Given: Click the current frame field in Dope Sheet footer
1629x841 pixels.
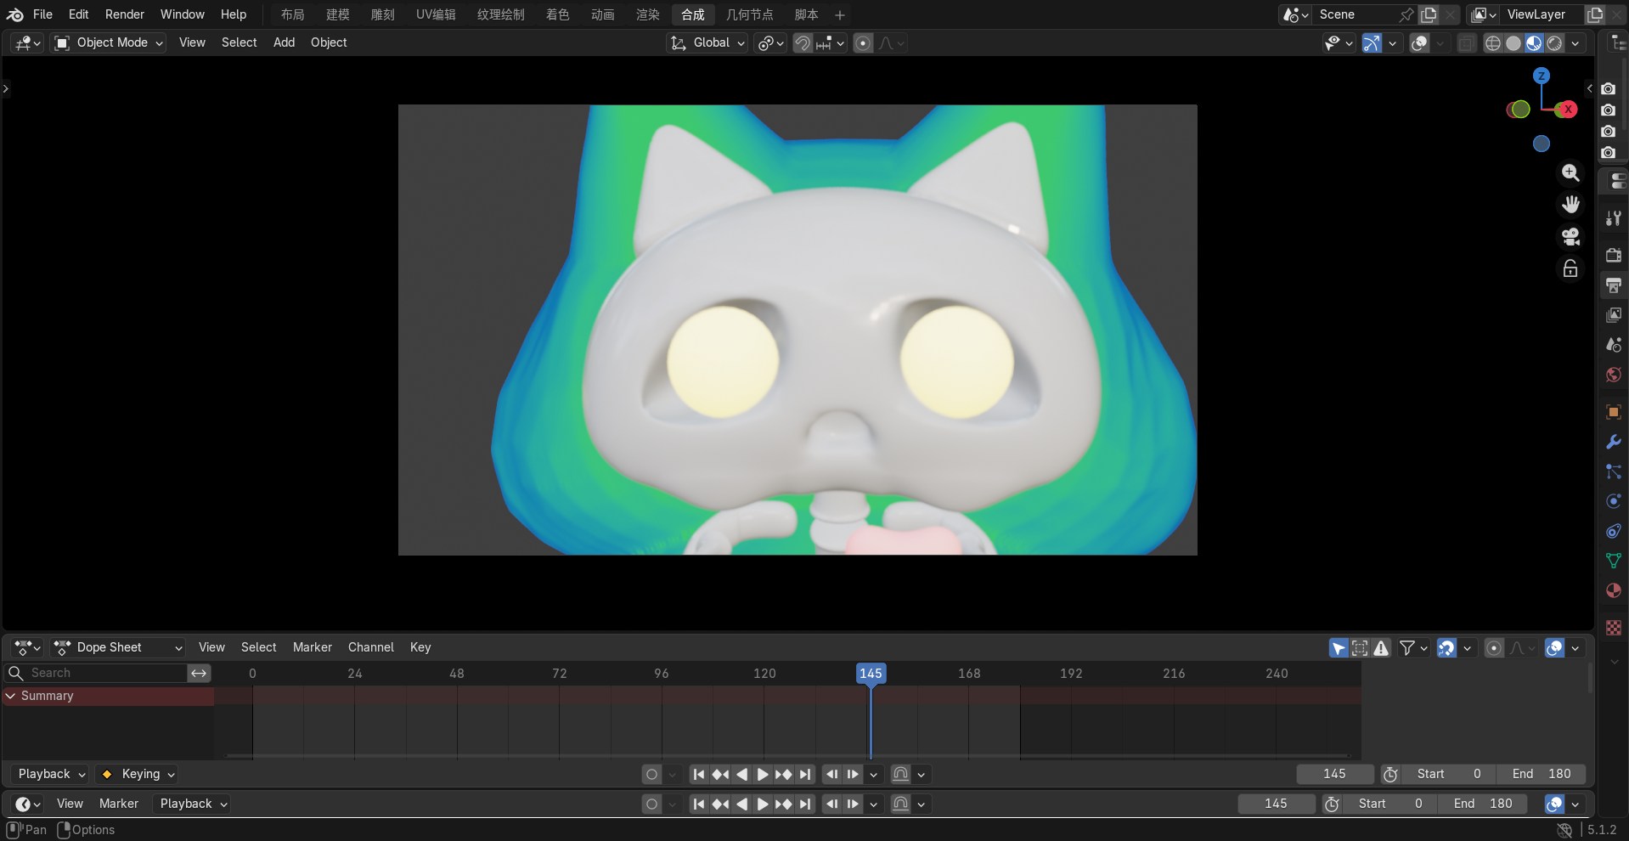Looking at the screenshot, I should [x=1334, y=774].
